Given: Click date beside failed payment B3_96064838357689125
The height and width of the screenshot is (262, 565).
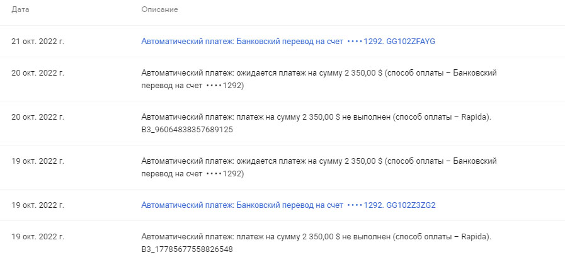Looking at the screenshot, I should click(x=38, y=117).
